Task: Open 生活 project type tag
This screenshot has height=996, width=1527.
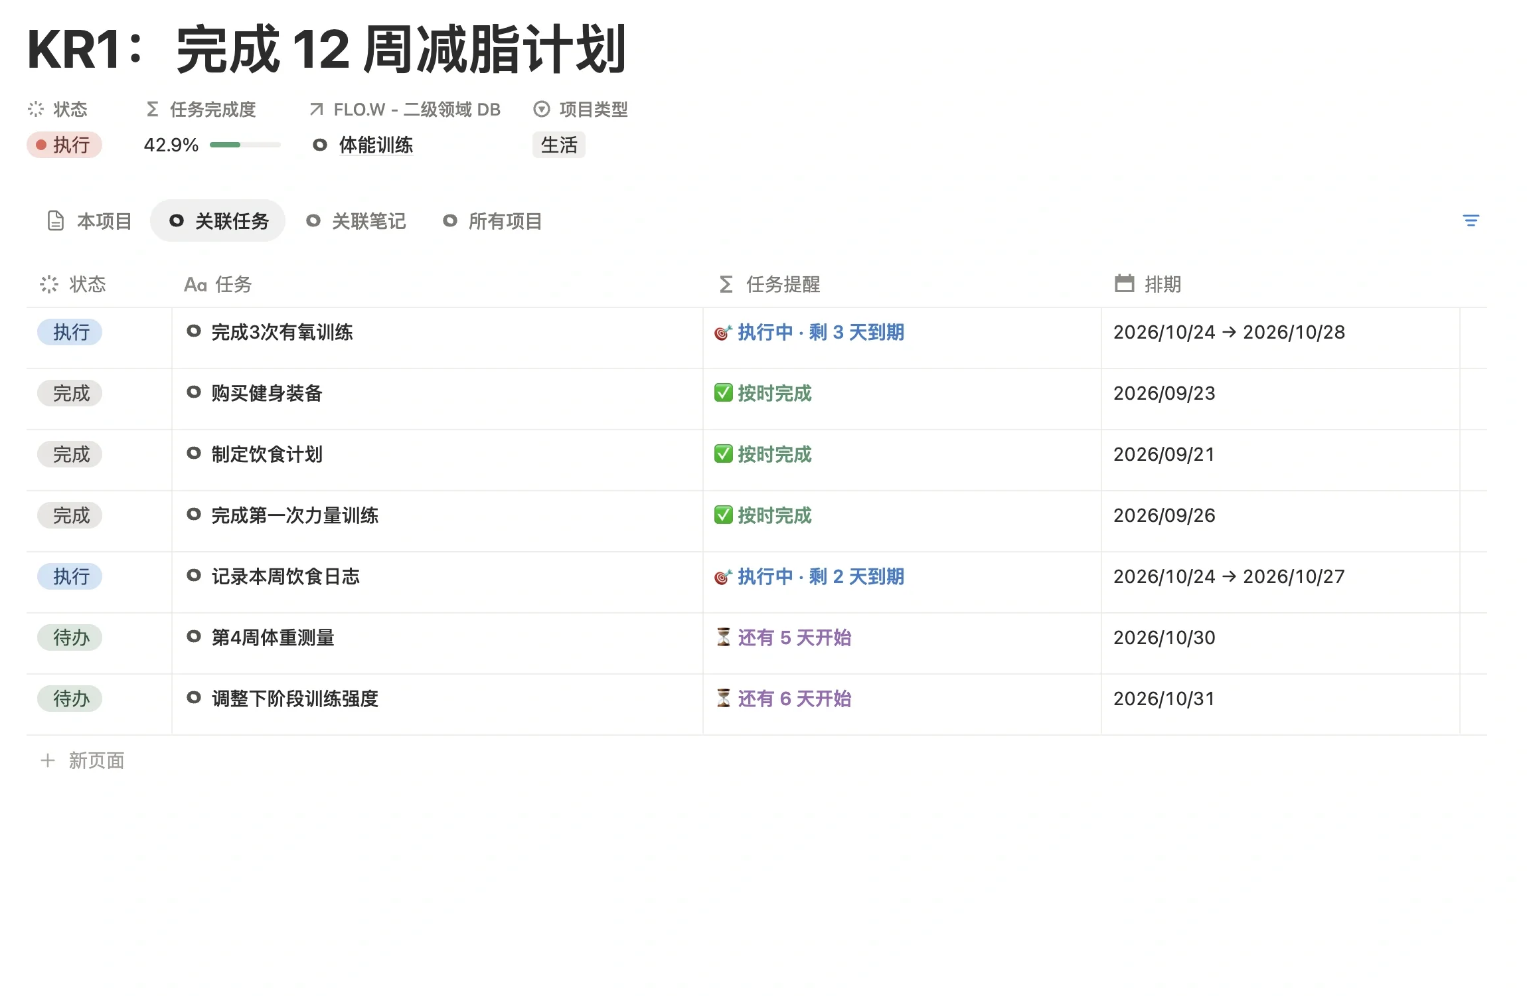Action: tap(558, 145)
